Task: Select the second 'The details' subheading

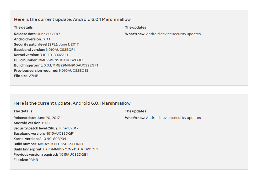Action: pyautogui.click(x=23, y=111)
